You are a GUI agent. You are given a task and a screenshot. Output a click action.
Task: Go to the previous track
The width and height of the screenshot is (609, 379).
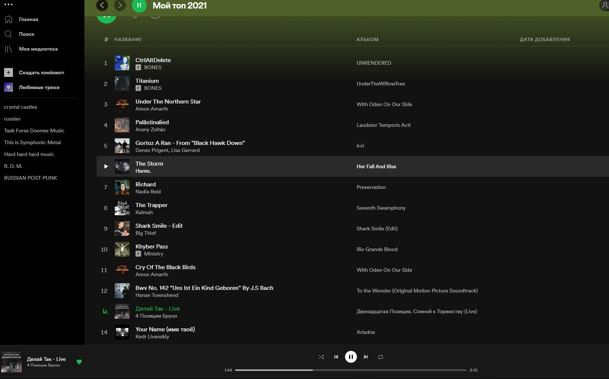point(336,357)
